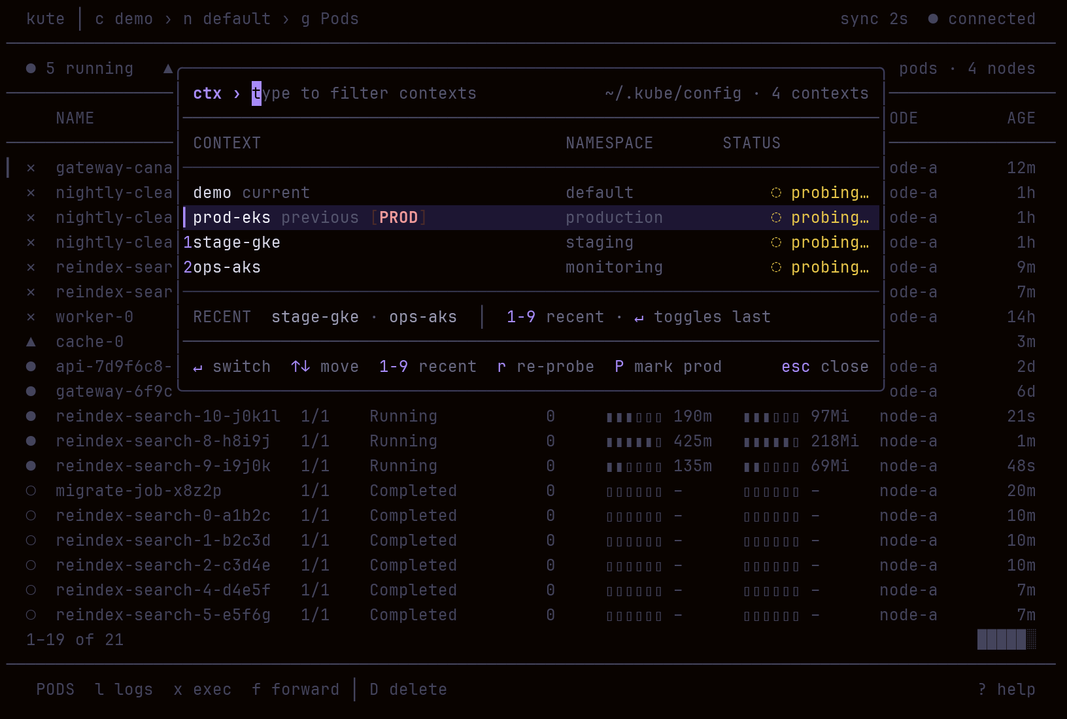Click the 5 running status dot
This screenshot has width=1067, height=719.
[x=31, y=69]
